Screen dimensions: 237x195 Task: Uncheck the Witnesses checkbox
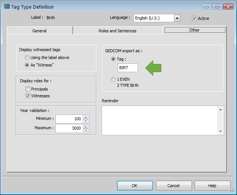point(28,96)
